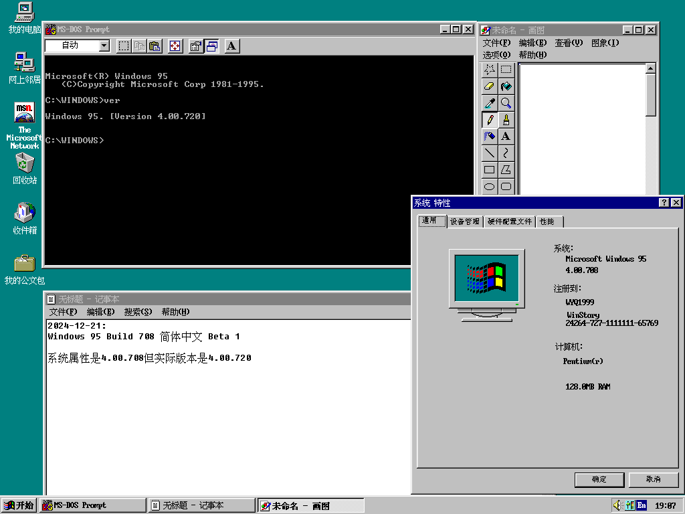Screen dimensions: 685x514
Task: Choose the Magnifier tool in Paint
Action: (506, 103)
